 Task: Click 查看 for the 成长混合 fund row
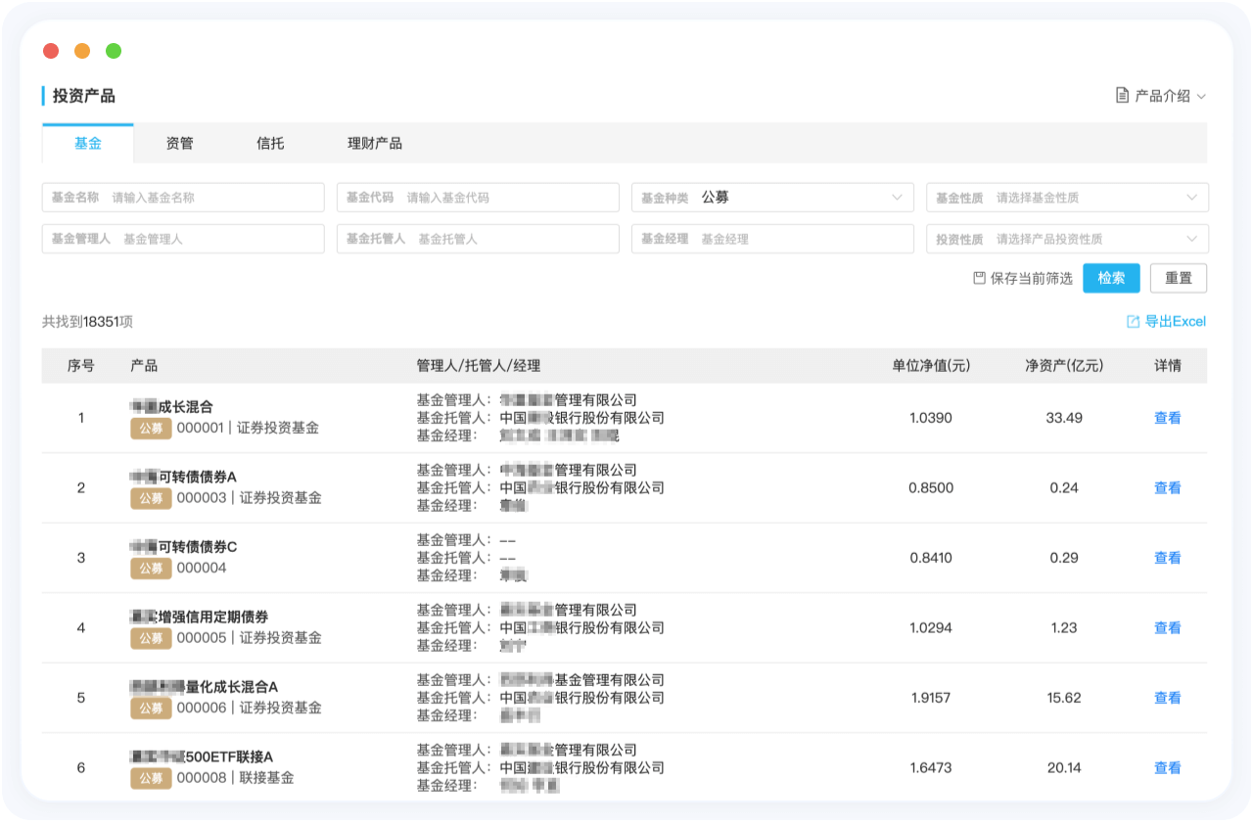pos(1168,418)
